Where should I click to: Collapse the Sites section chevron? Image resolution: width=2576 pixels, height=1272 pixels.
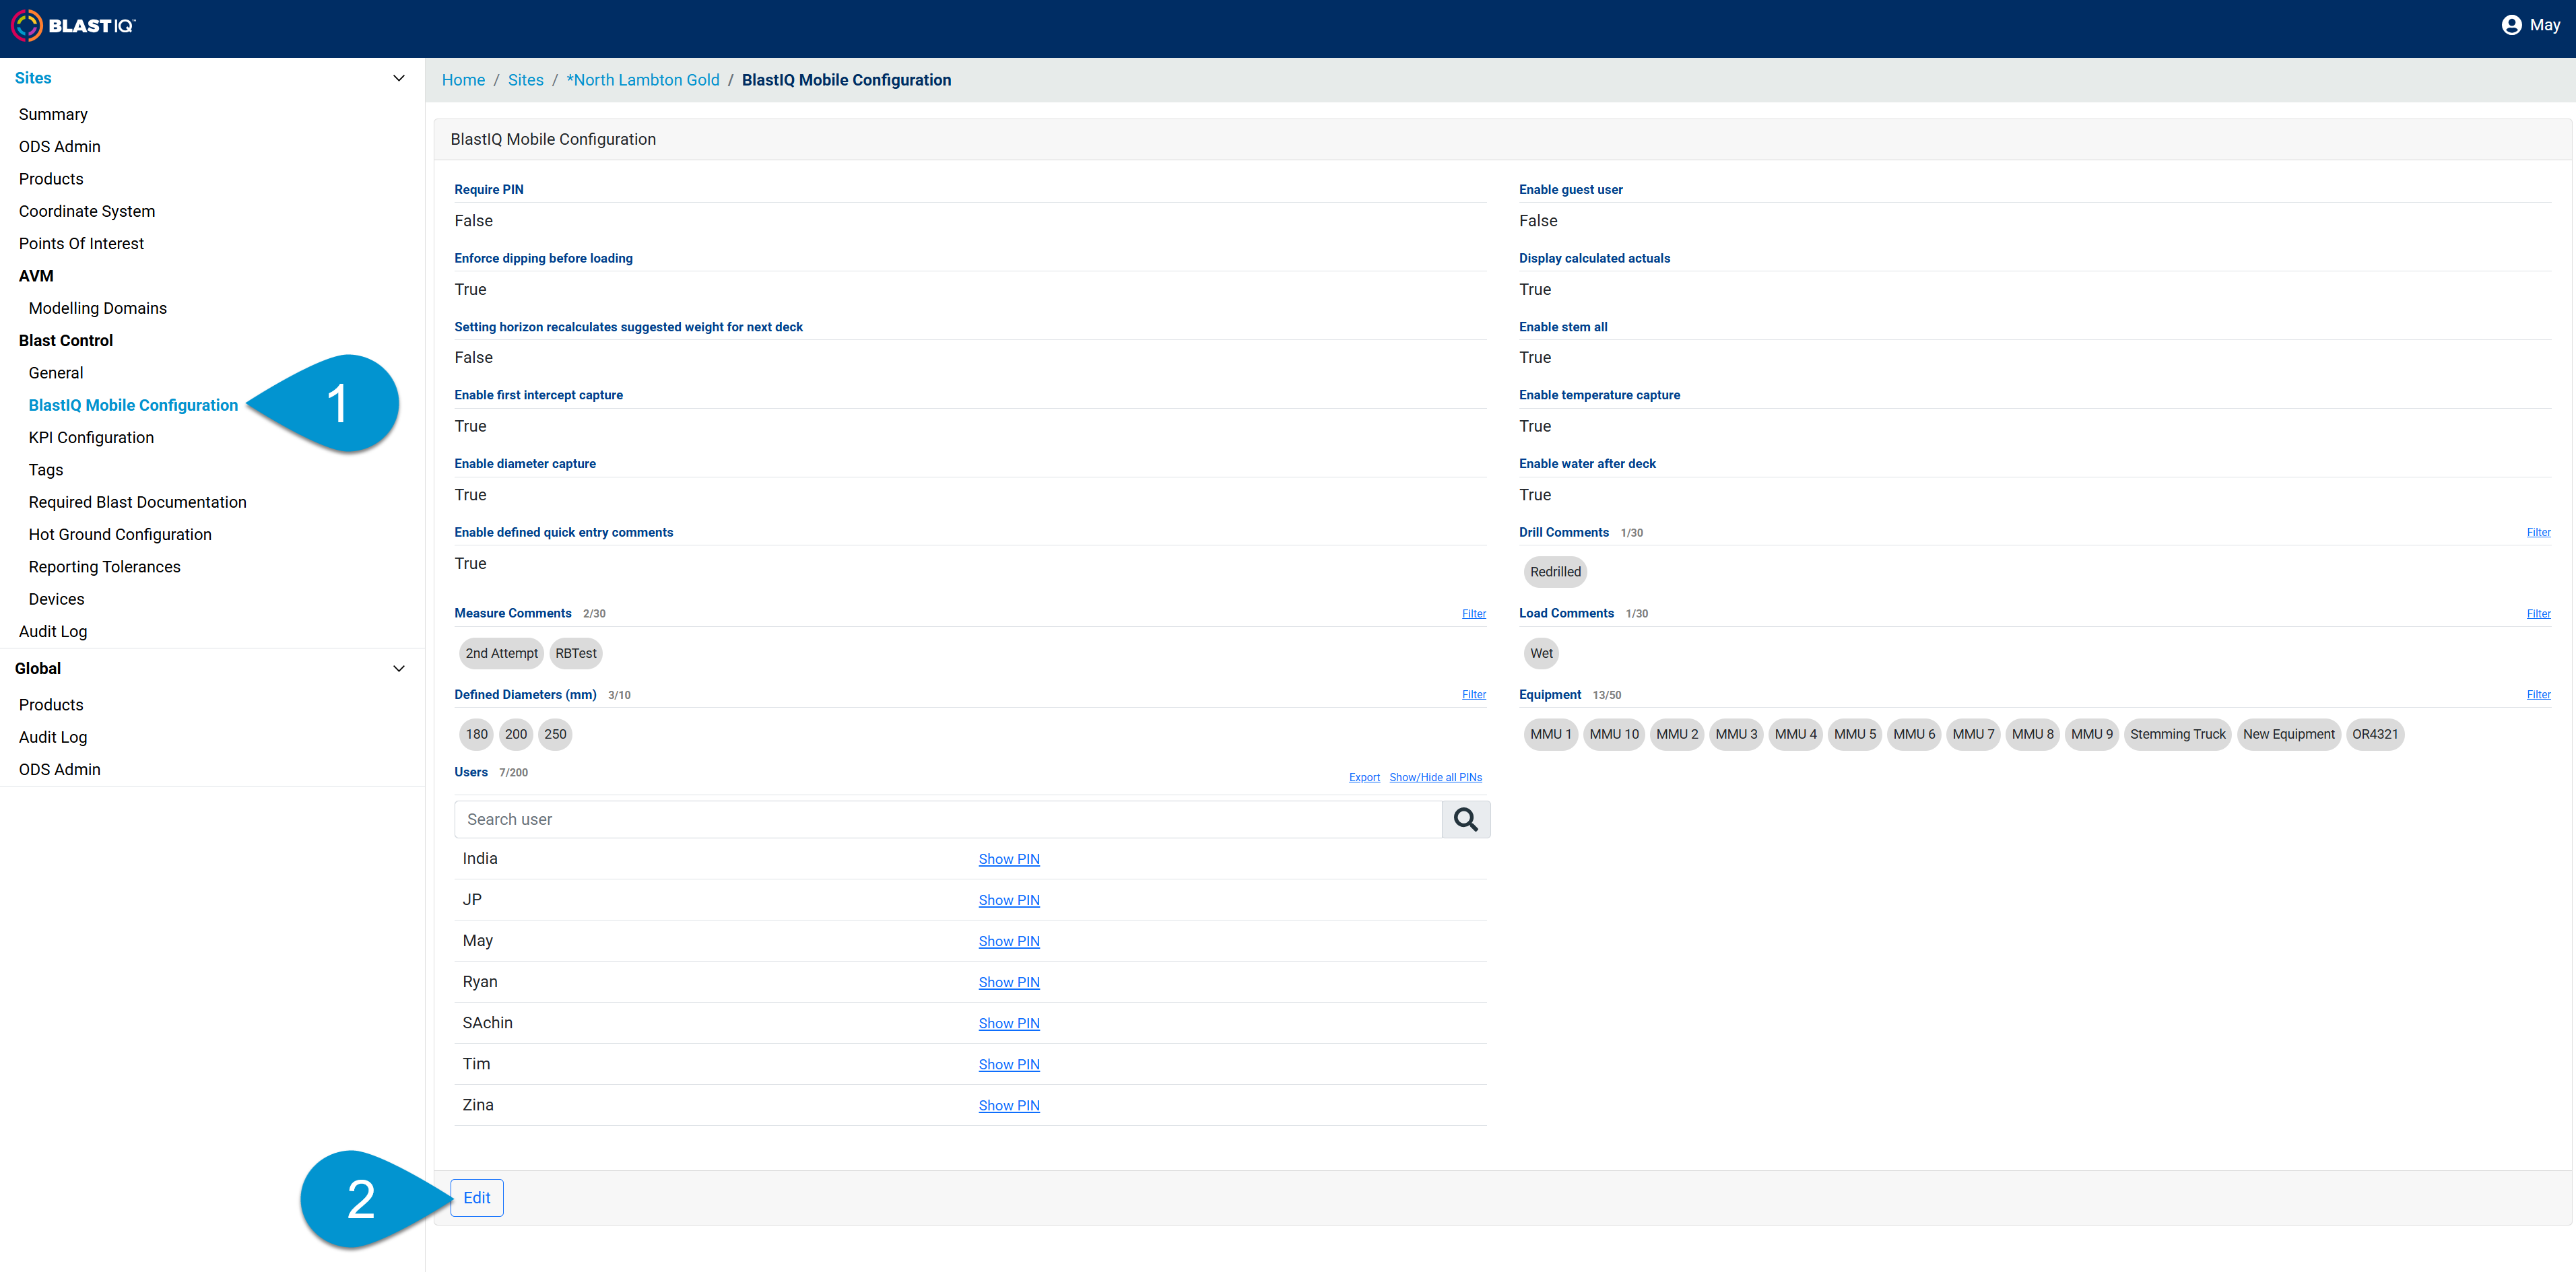click(399, 78)
